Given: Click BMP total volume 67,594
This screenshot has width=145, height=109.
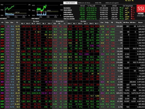Looking at the screenshot, I should click(x=120, y=101).
